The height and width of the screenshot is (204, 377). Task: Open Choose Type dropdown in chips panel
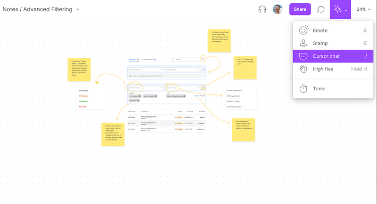(x=183, y=88)
